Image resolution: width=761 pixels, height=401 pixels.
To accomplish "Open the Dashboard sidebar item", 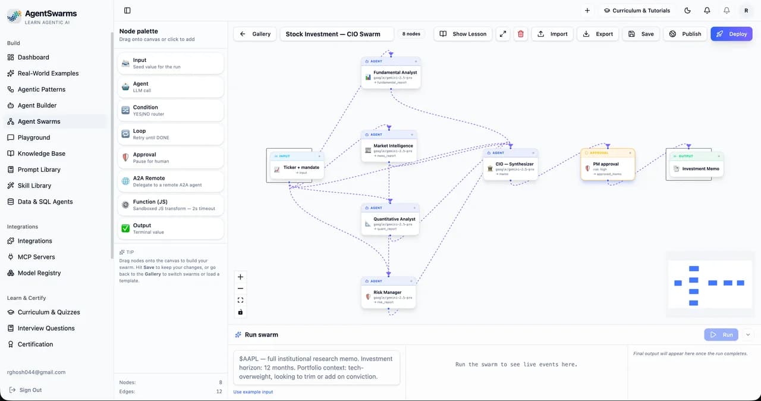I will tap(56, 57).
